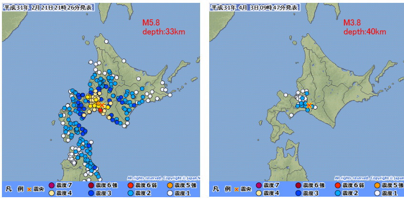Click the epicenter X marker on the left map

[102, 105]
